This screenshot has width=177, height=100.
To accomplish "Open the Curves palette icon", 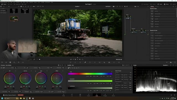I will click(71, 62).
